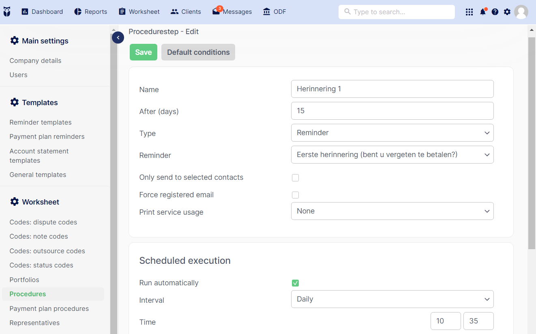536x334 pixels.
Task: Click the Reports pie chart icon
Action: point(78,12)
